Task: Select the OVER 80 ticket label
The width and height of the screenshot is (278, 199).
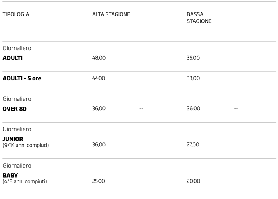Action: 14,108
